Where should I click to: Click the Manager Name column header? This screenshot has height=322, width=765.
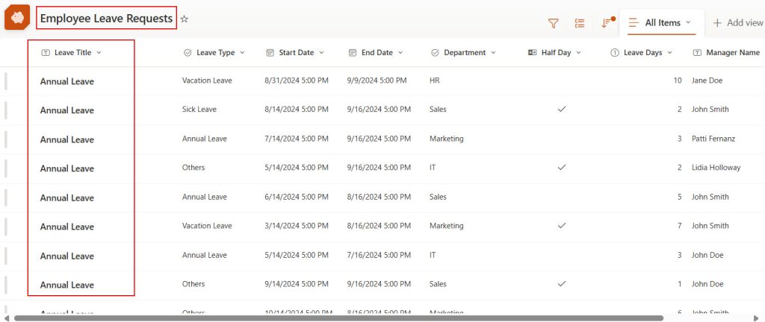733,52
